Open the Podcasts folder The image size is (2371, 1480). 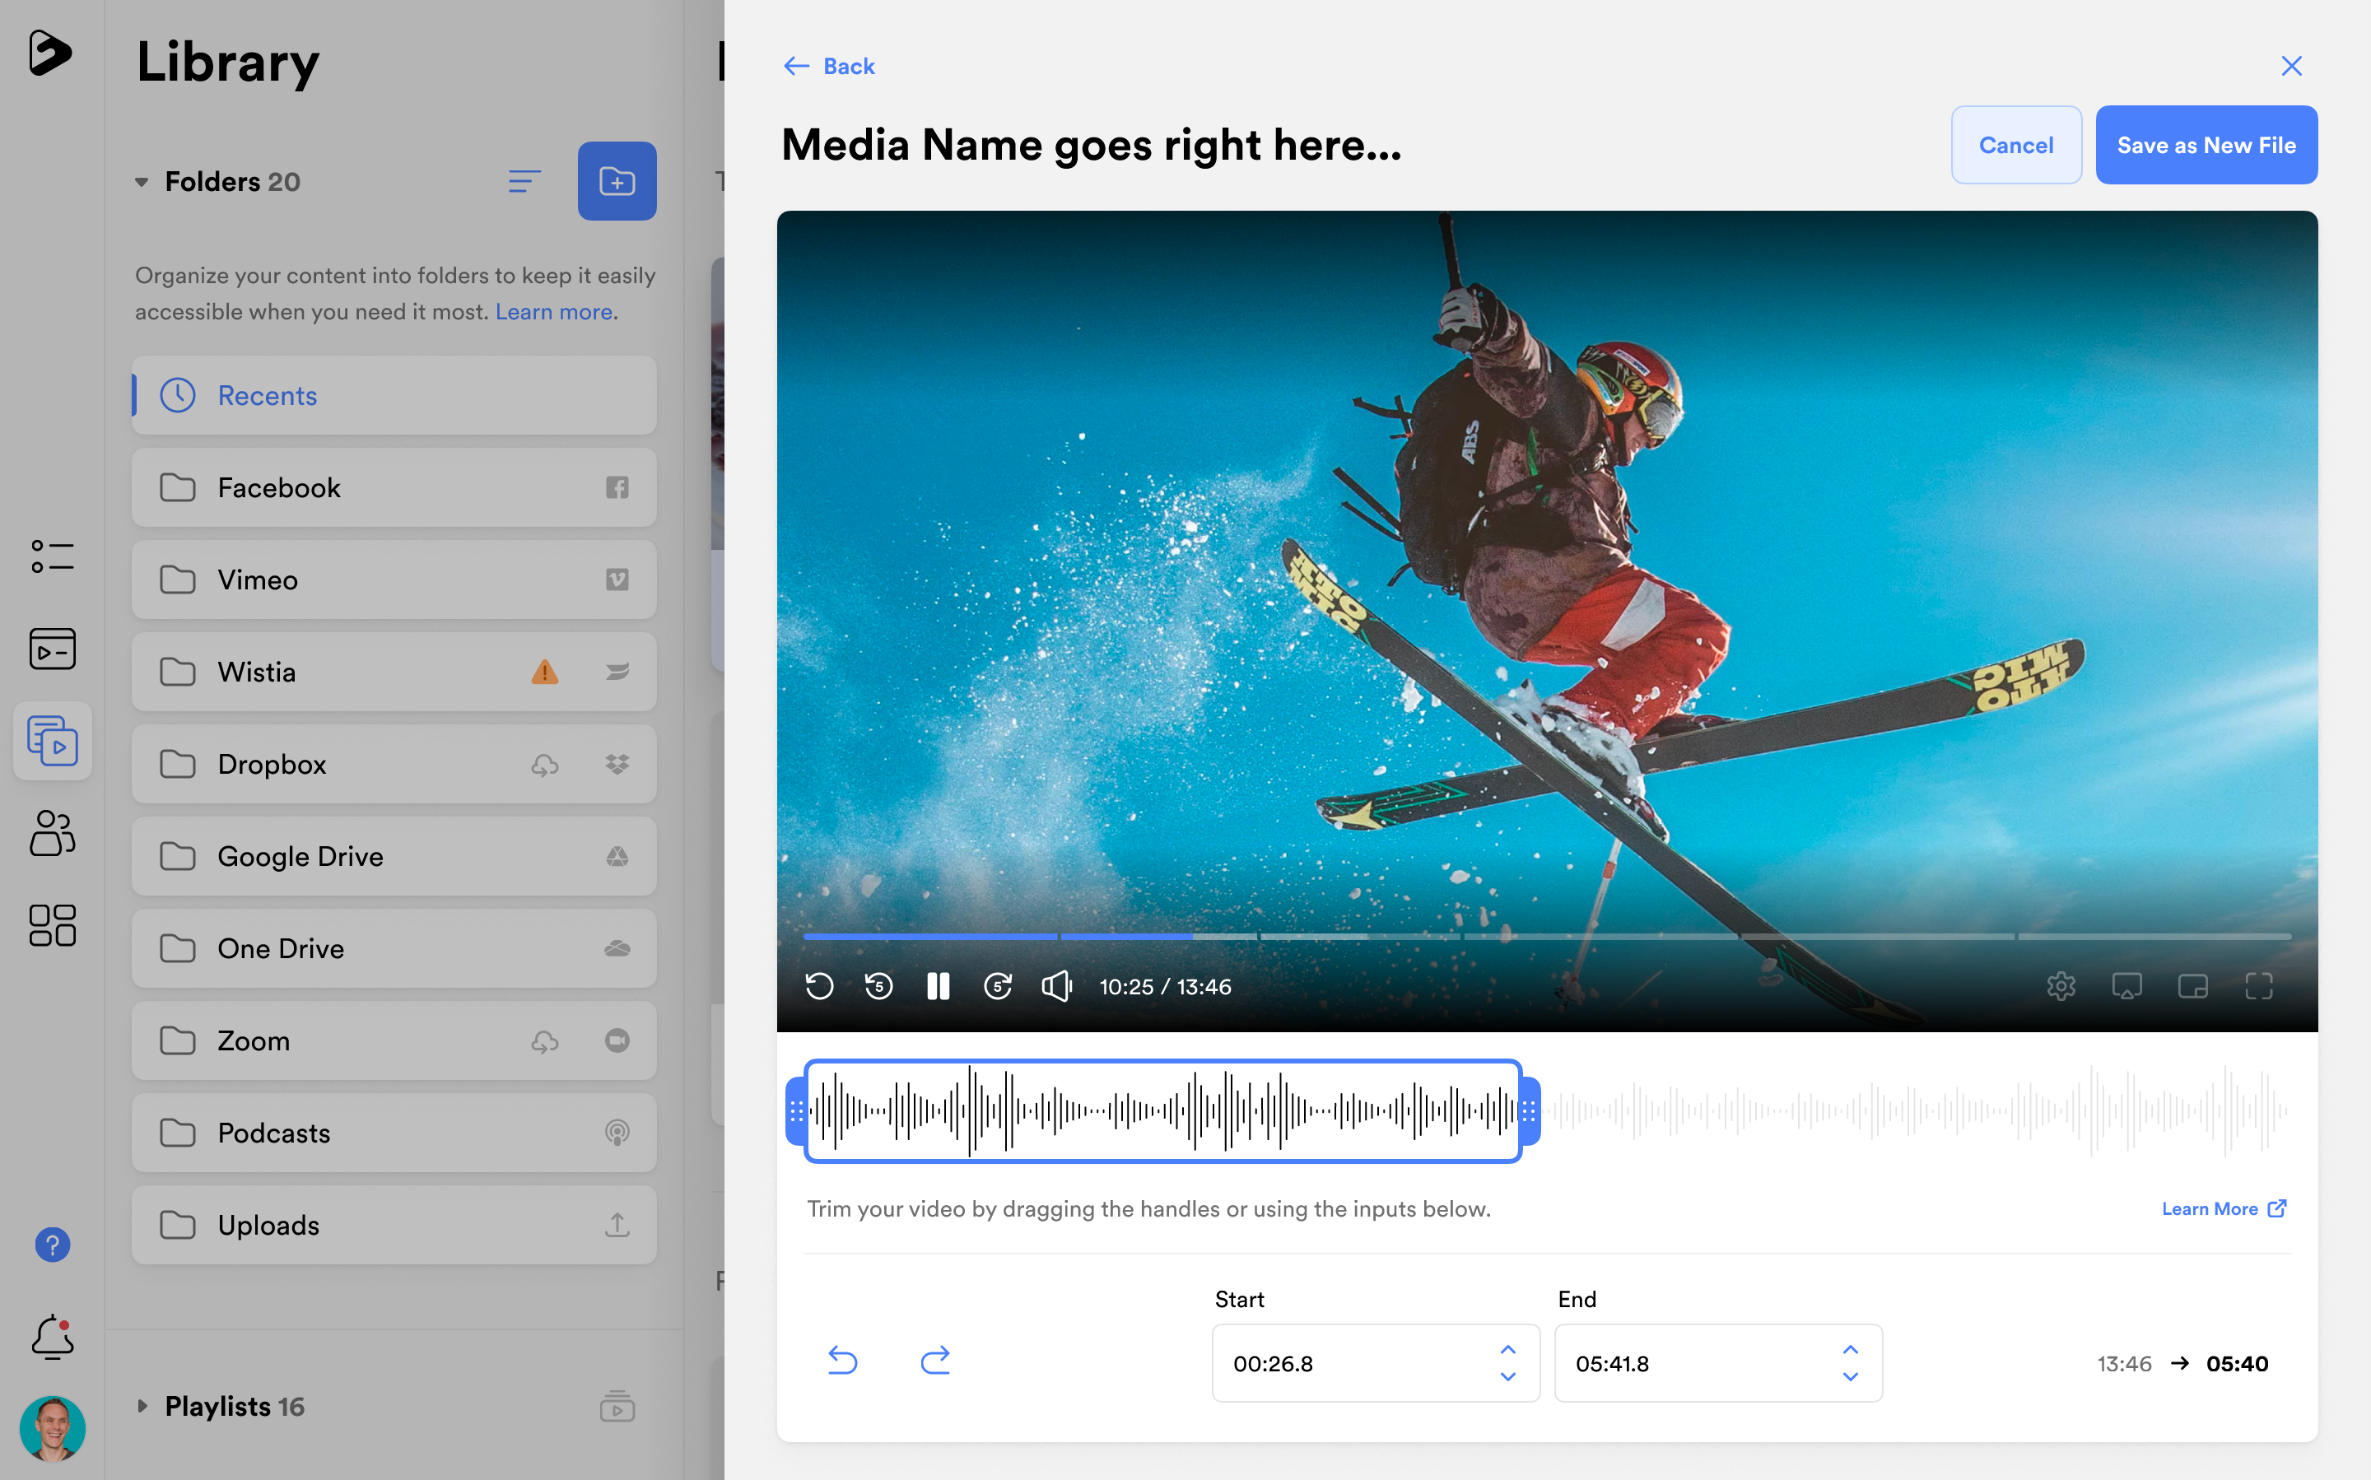[394, 1133]
